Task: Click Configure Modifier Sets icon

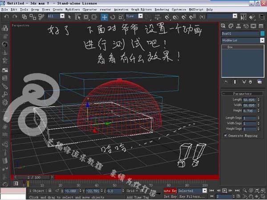Action: (259, 82)
